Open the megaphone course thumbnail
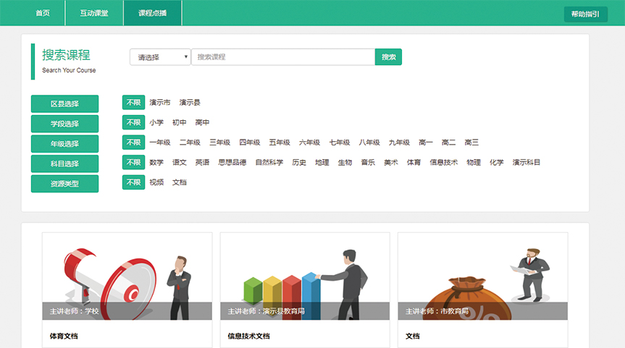This screenshot has width=625, height=348. [x=127, y=276]
